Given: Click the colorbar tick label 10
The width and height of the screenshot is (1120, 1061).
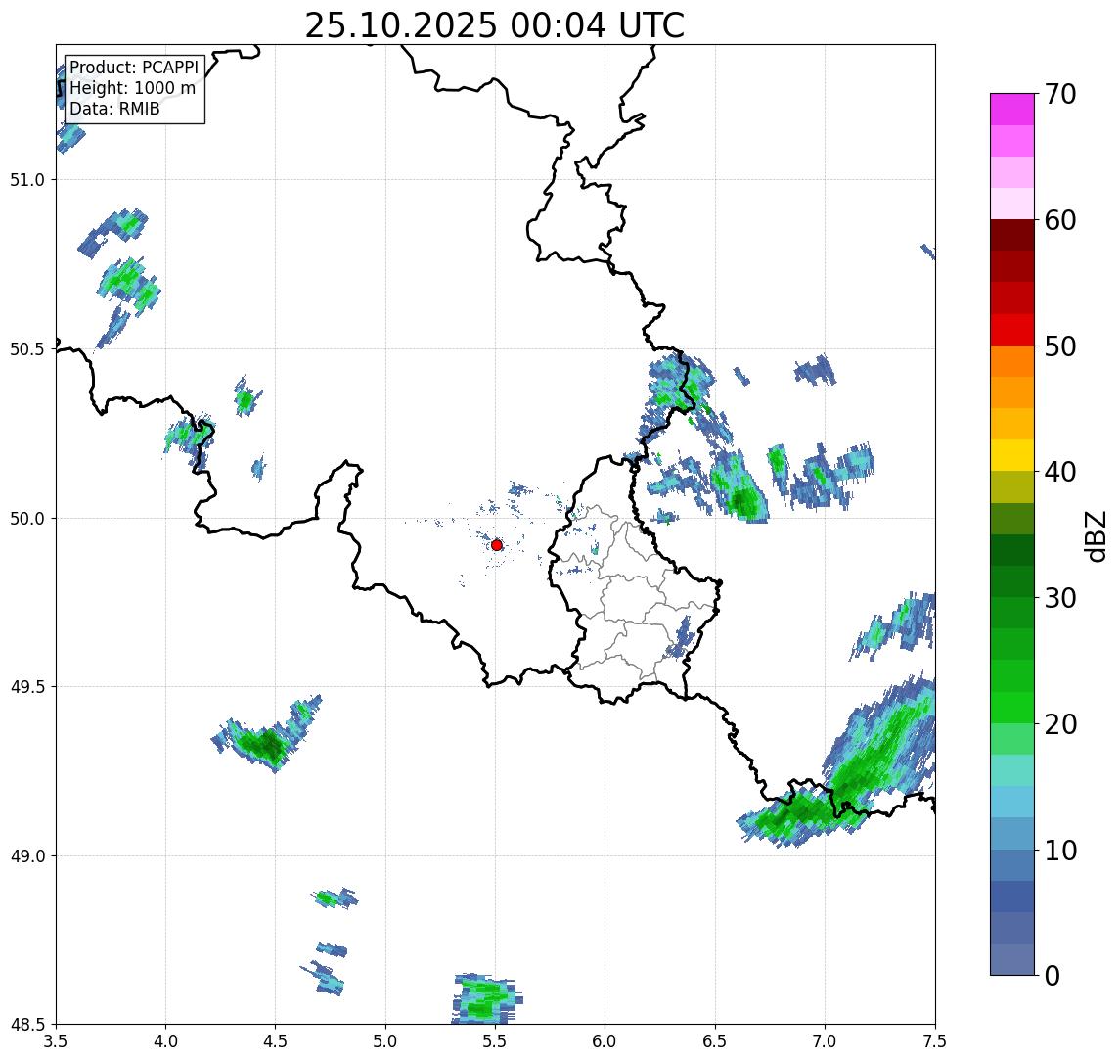Looking at the screenshot, I should tap(1060, 851).
